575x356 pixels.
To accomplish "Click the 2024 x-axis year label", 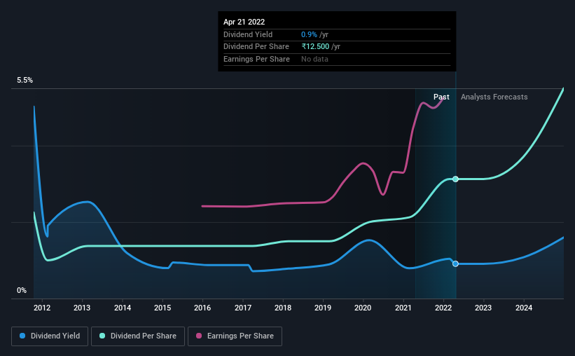I will [x=524, y=308].
